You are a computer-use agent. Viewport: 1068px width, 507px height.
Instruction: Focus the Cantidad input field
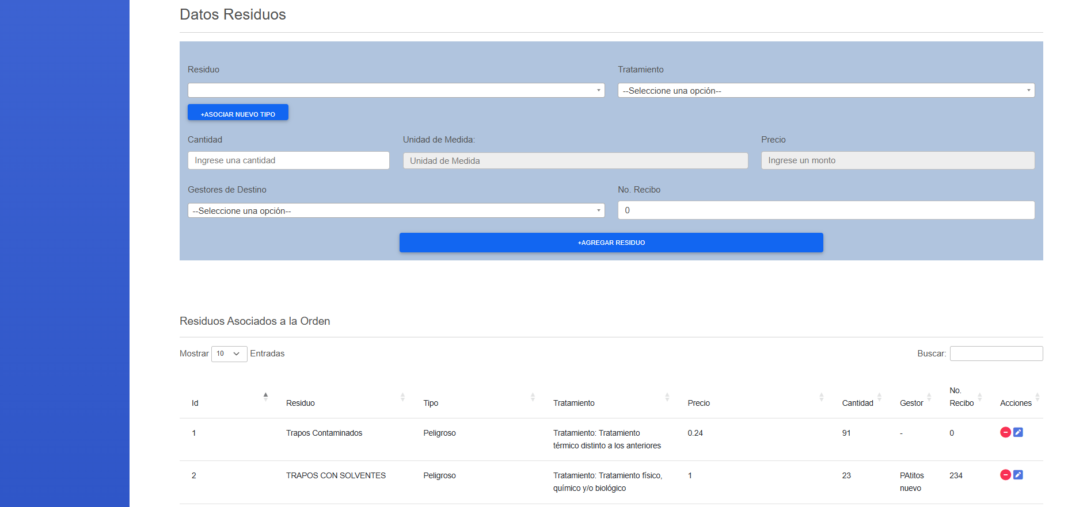[288, 160]
